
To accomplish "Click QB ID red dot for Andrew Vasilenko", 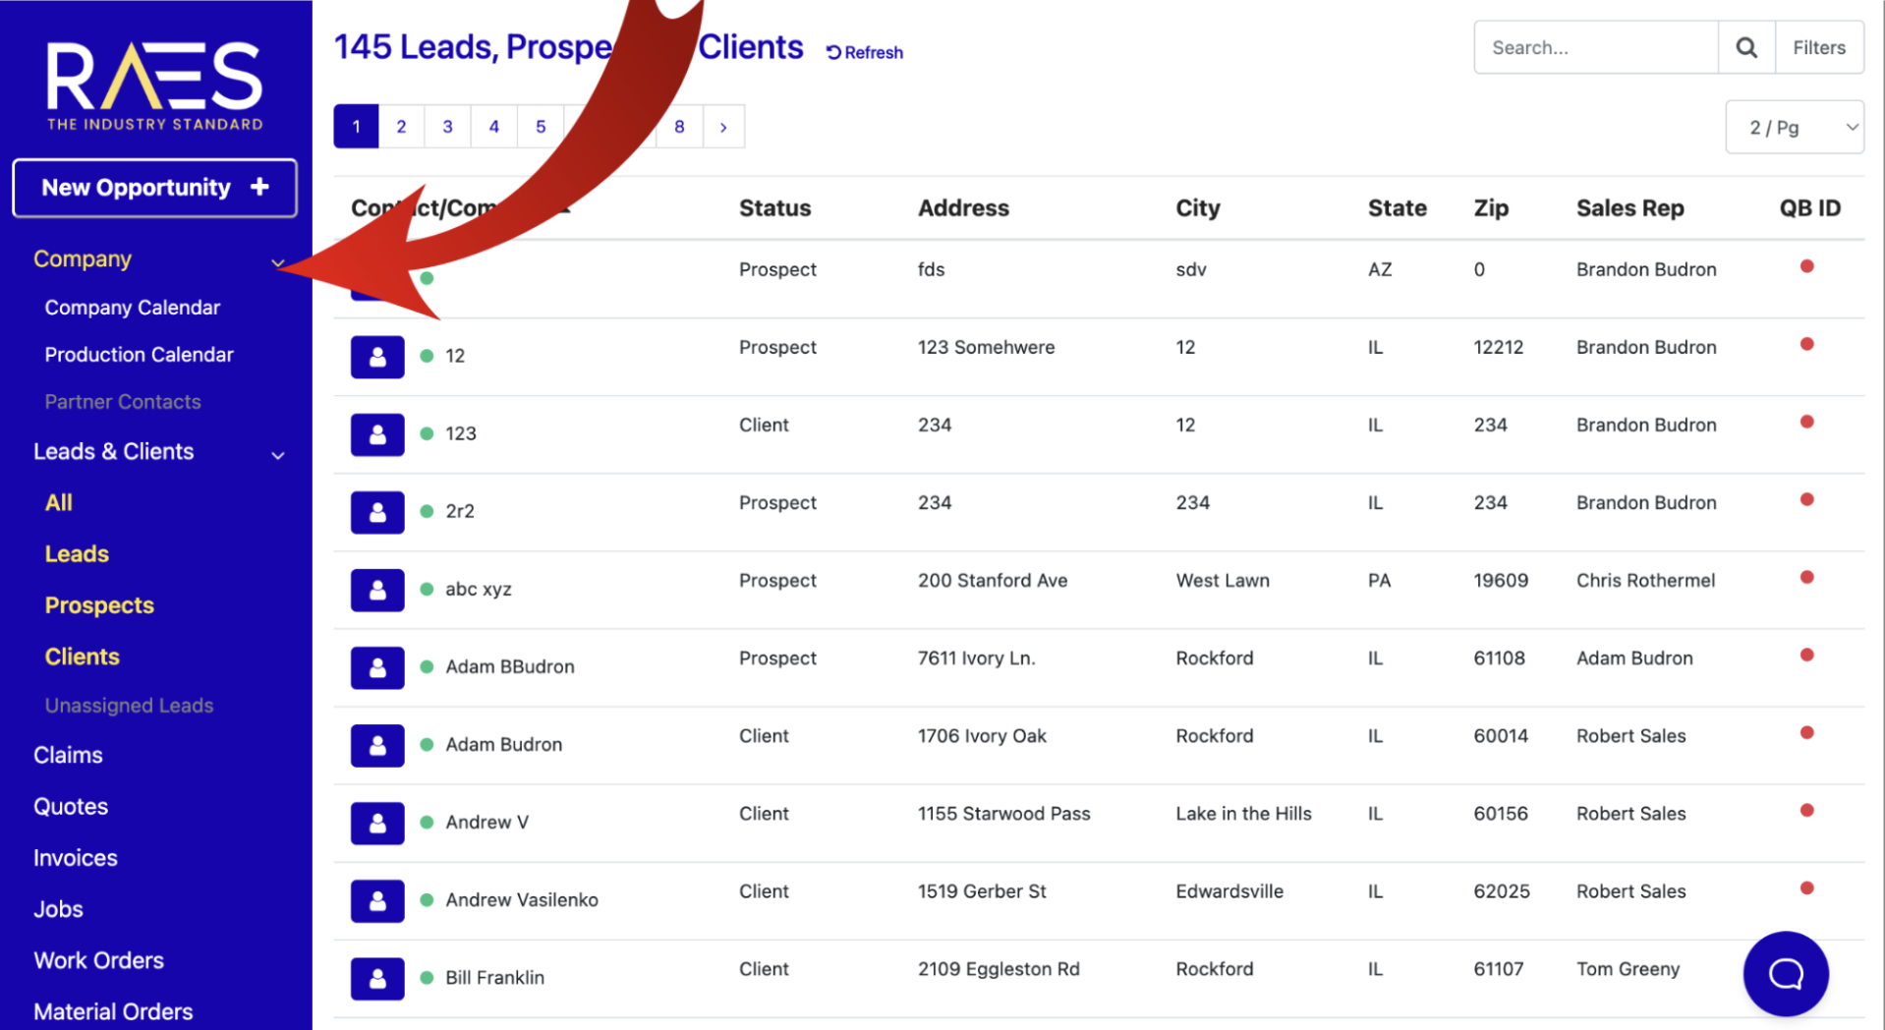I will (x=1806, y=887).
